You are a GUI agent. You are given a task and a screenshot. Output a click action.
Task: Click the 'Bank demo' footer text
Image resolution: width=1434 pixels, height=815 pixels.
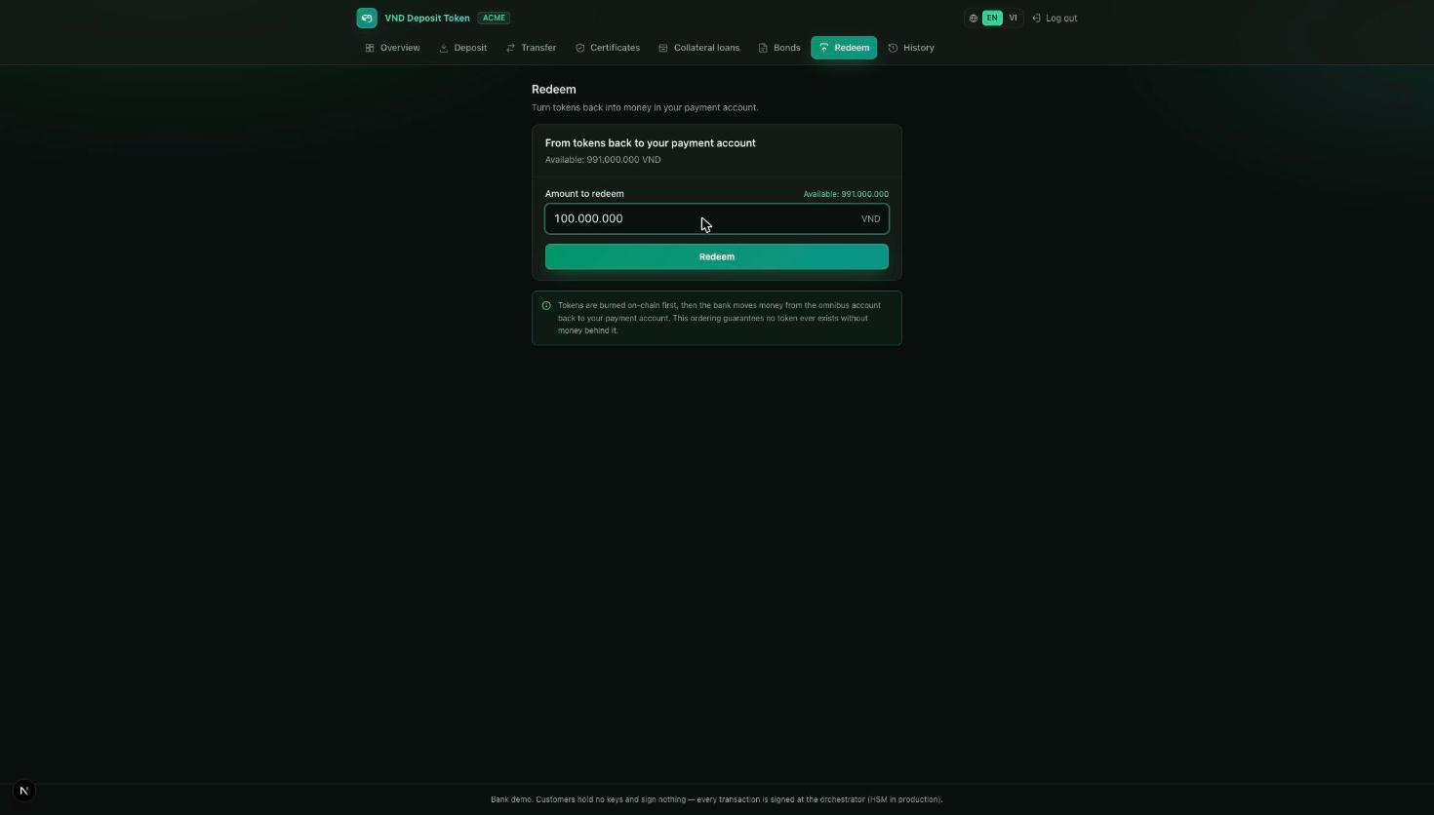point(717,799)
